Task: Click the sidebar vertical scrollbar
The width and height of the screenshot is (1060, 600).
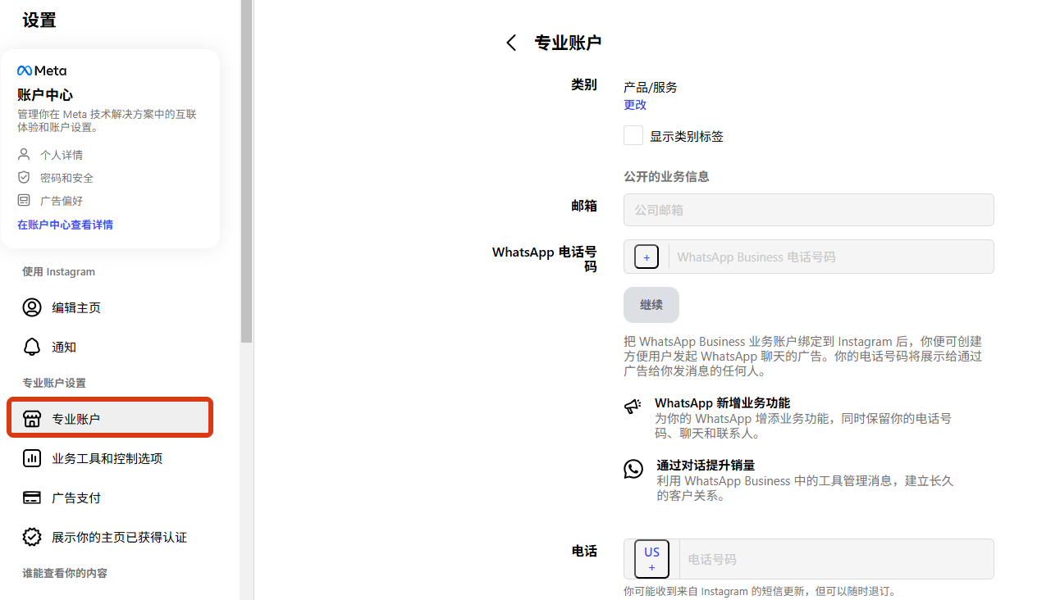Action: click(x=246, y=172)
